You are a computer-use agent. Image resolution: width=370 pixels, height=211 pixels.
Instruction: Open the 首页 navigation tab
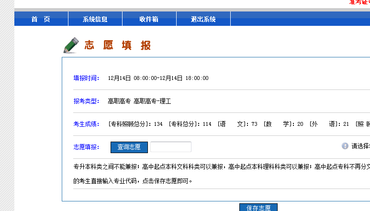pos(41,19)
